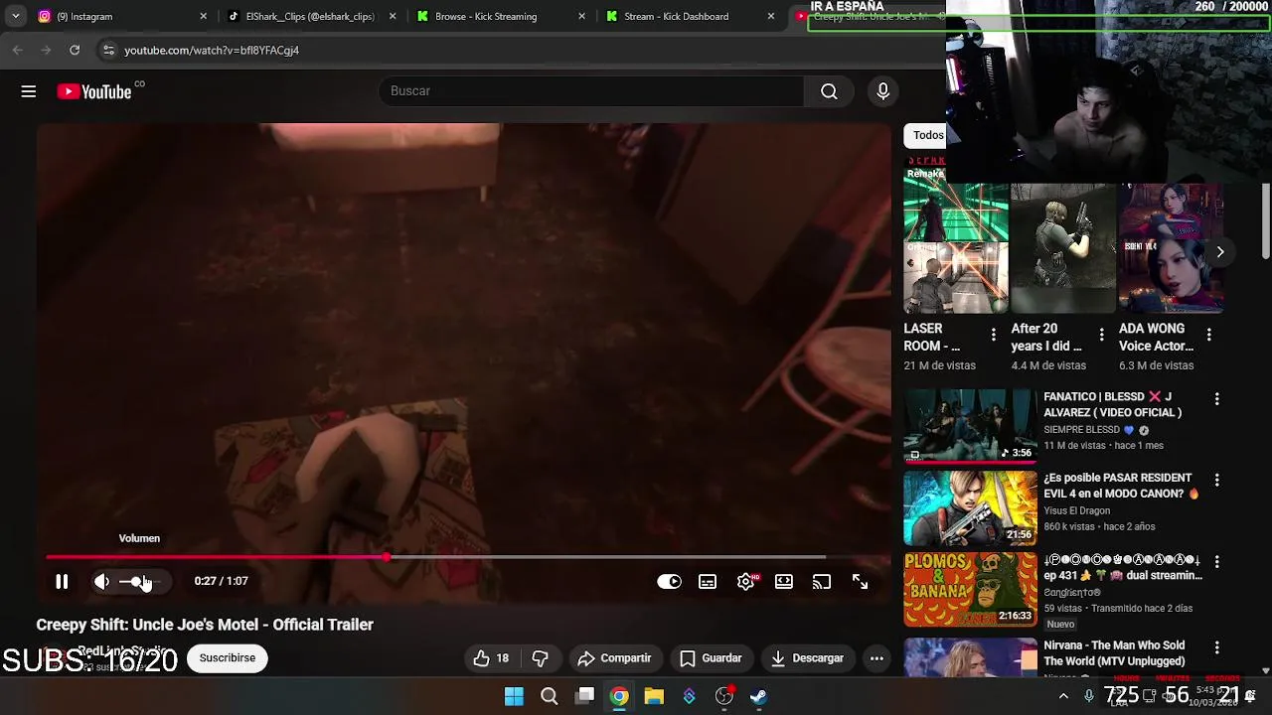This screenshot has width=1272, height=715.
Task: Open options for After 20 years short
Action: coord(1101,336)
